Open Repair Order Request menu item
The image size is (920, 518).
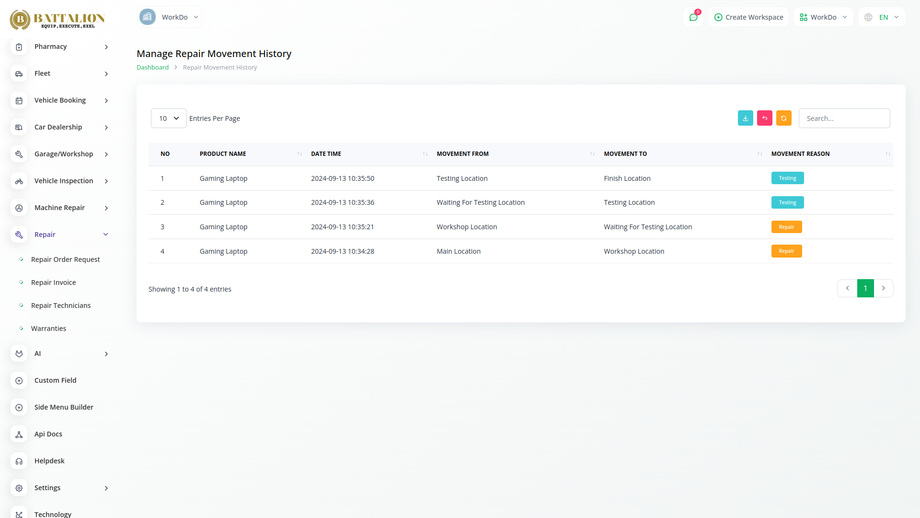[65, 259]
